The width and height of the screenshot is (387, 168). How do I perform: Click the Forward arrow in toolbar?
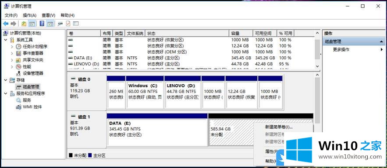click(x=13, y=24)
